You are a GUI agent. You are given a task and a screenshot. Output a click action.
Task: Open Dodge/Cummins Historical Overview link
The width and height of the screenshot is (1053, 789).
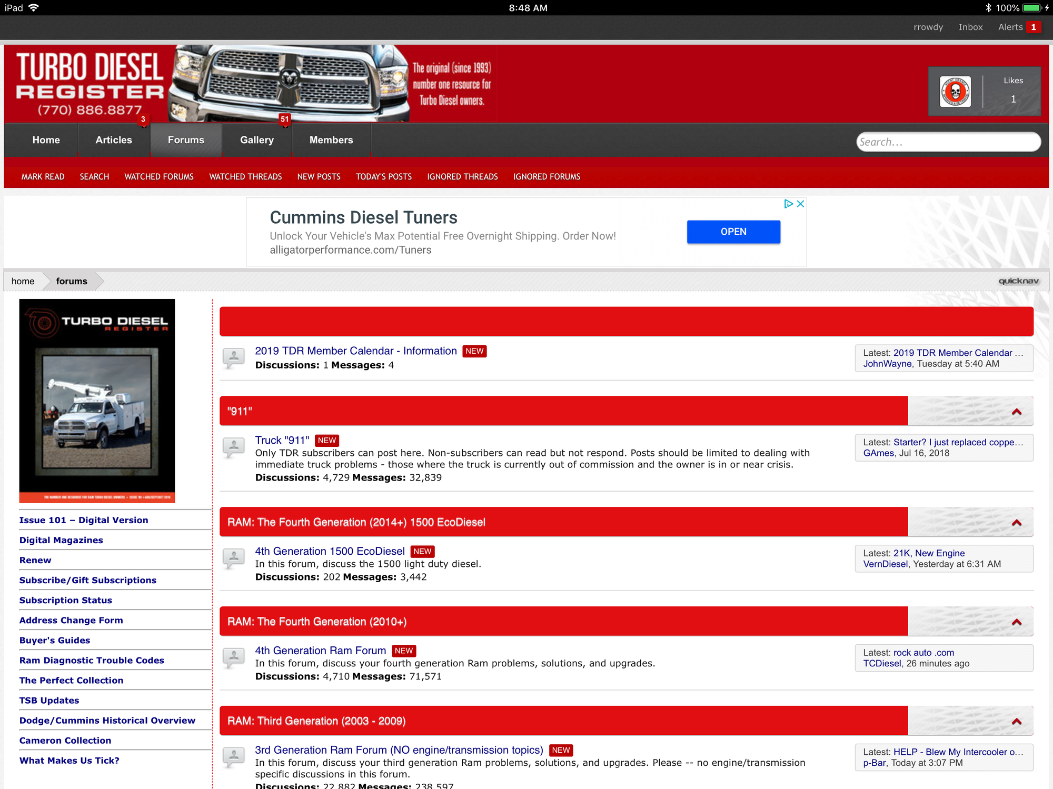(107, 720)
